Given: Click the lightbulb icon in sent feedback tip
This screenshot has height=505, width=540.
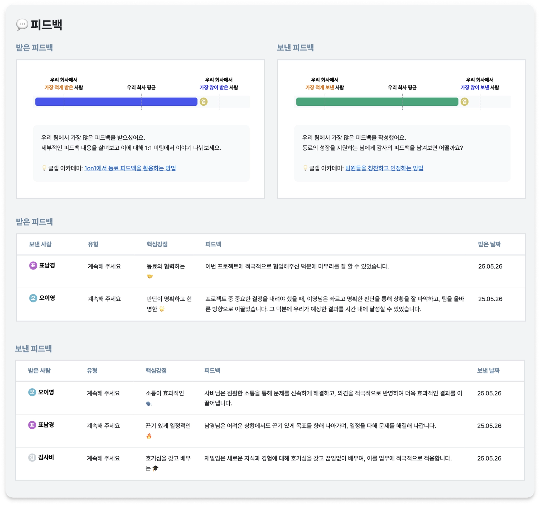Looking at the screenshot, I should point(305,168).
